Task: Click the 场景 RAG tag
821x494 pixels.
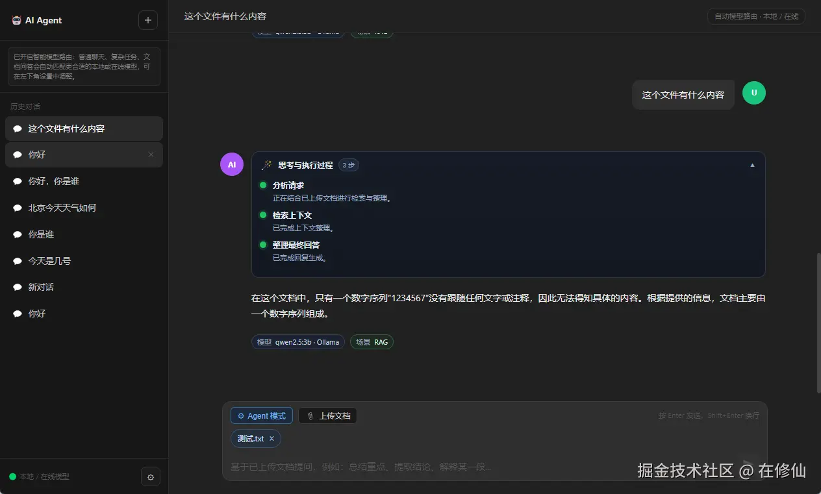Action: [x=372, y=342]
